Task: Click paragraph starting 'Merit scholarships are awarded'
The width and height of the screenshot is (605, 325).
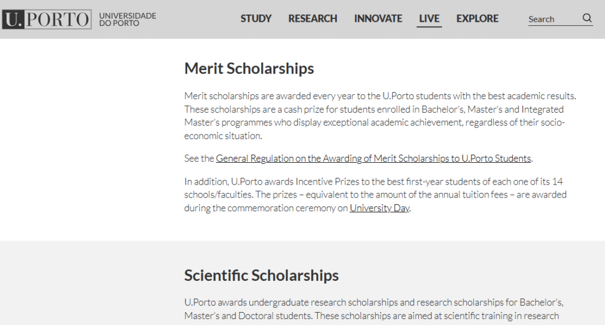Action: click(380, 116)
